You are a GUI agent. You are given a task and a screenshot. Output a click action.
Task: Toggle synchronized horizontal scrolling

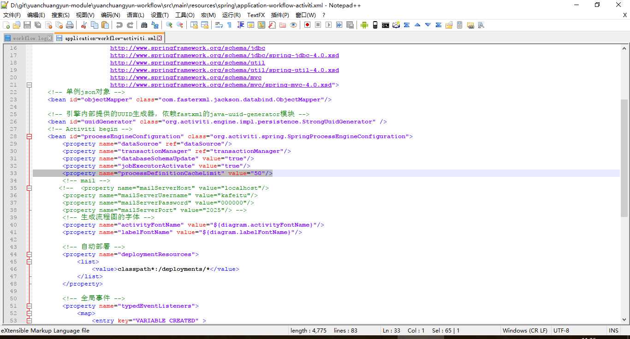pos(205,25)
